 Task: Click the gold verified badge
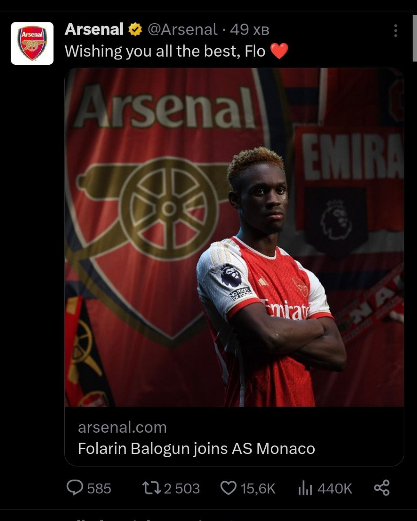pyautogui.click(x=135, y=30)
